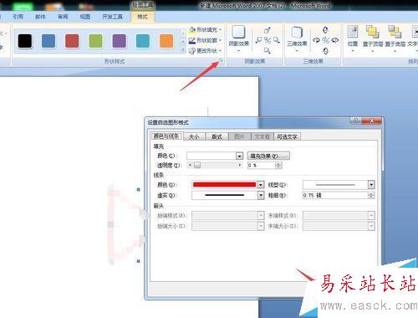Toggle shadow on/off center icon
Screen dimensions: 418x318
pyautogui.click(x=268, y=40)
